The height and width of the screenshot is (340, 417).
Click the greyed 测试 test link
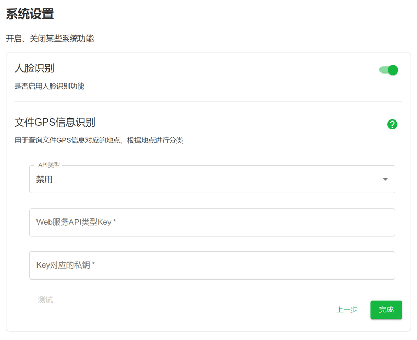(45, 299)
